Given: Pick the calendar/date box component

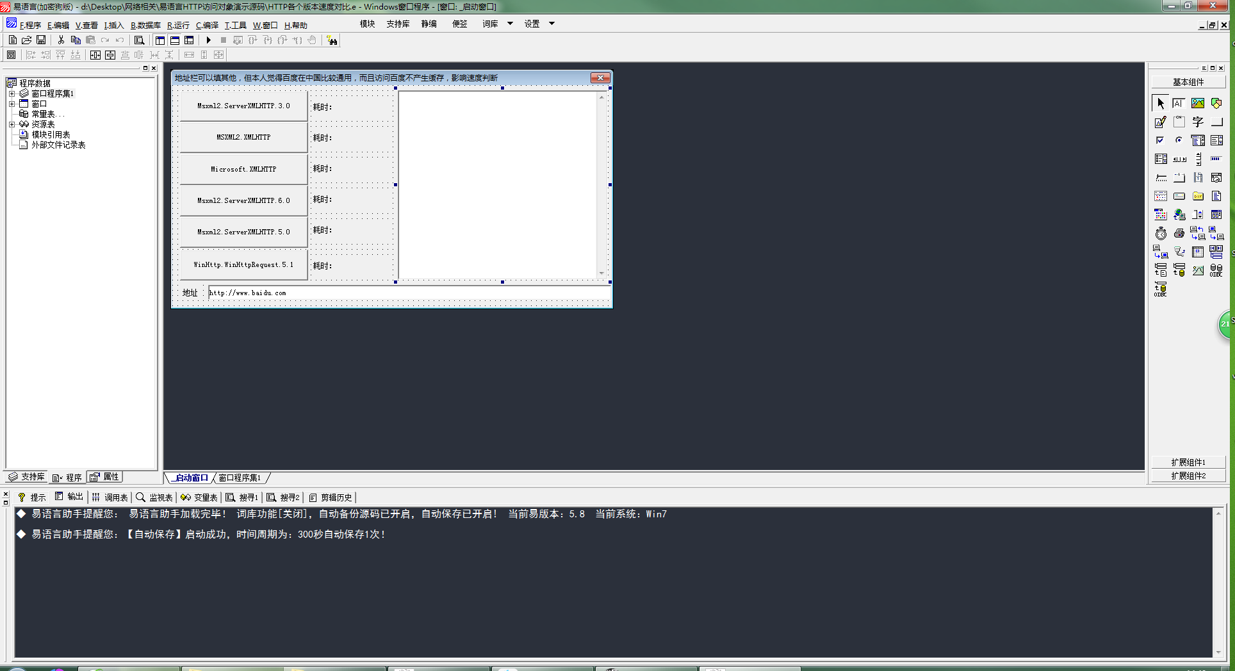Looking at the screenshot, I should 1161,196.
